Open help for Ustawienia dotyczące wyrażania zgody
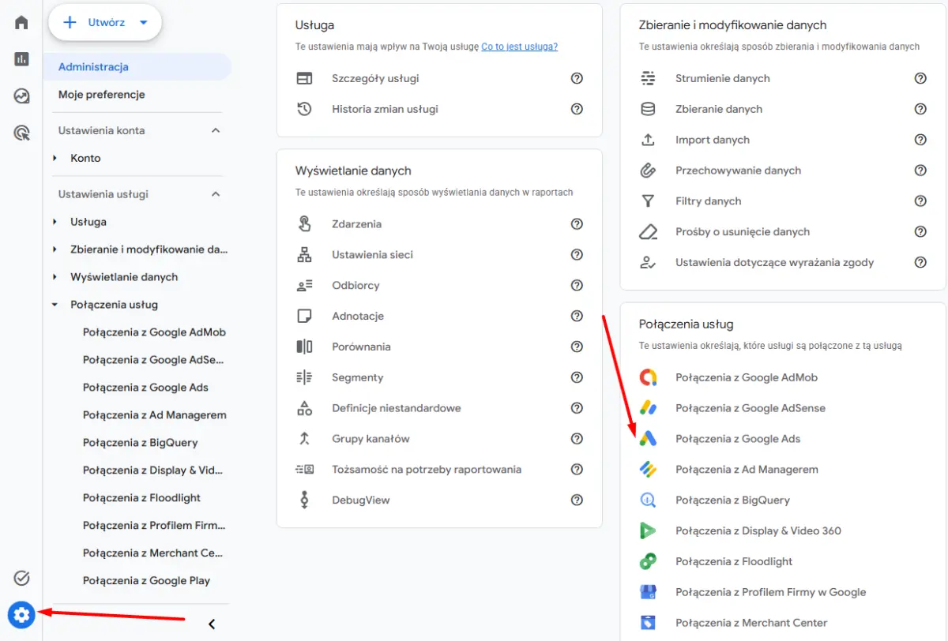 coord(920,262)
